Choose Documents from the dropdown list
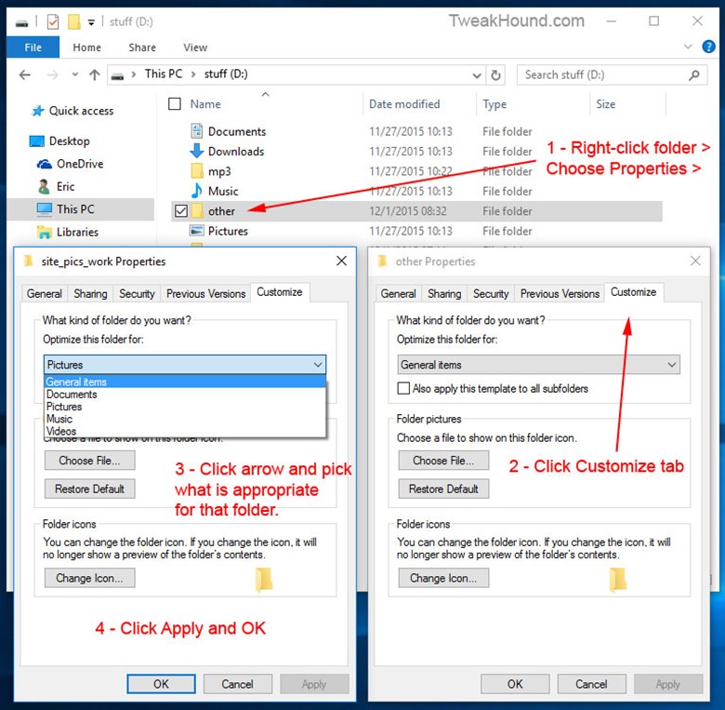 coord(185,395)
